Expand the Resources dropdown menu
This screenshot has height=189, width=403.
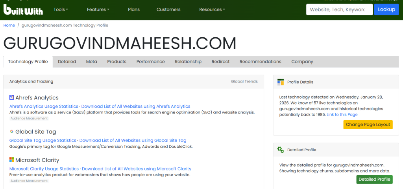point(212,9)
